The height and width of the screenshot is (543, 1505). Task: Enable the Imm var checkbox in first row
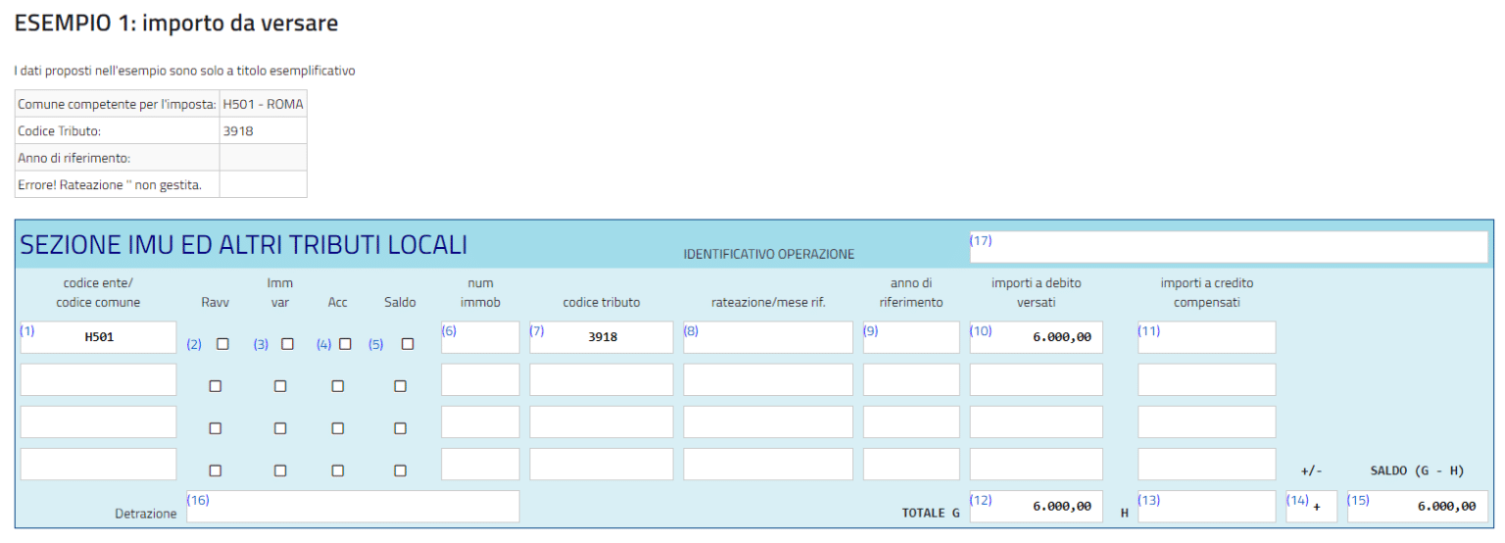(287, 344)
